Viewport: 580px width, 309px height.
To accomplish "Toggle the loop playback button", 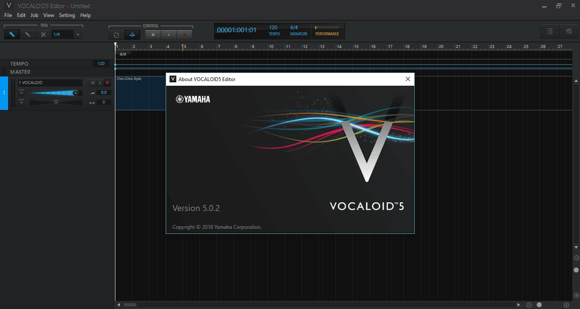I will click(116, 35).
